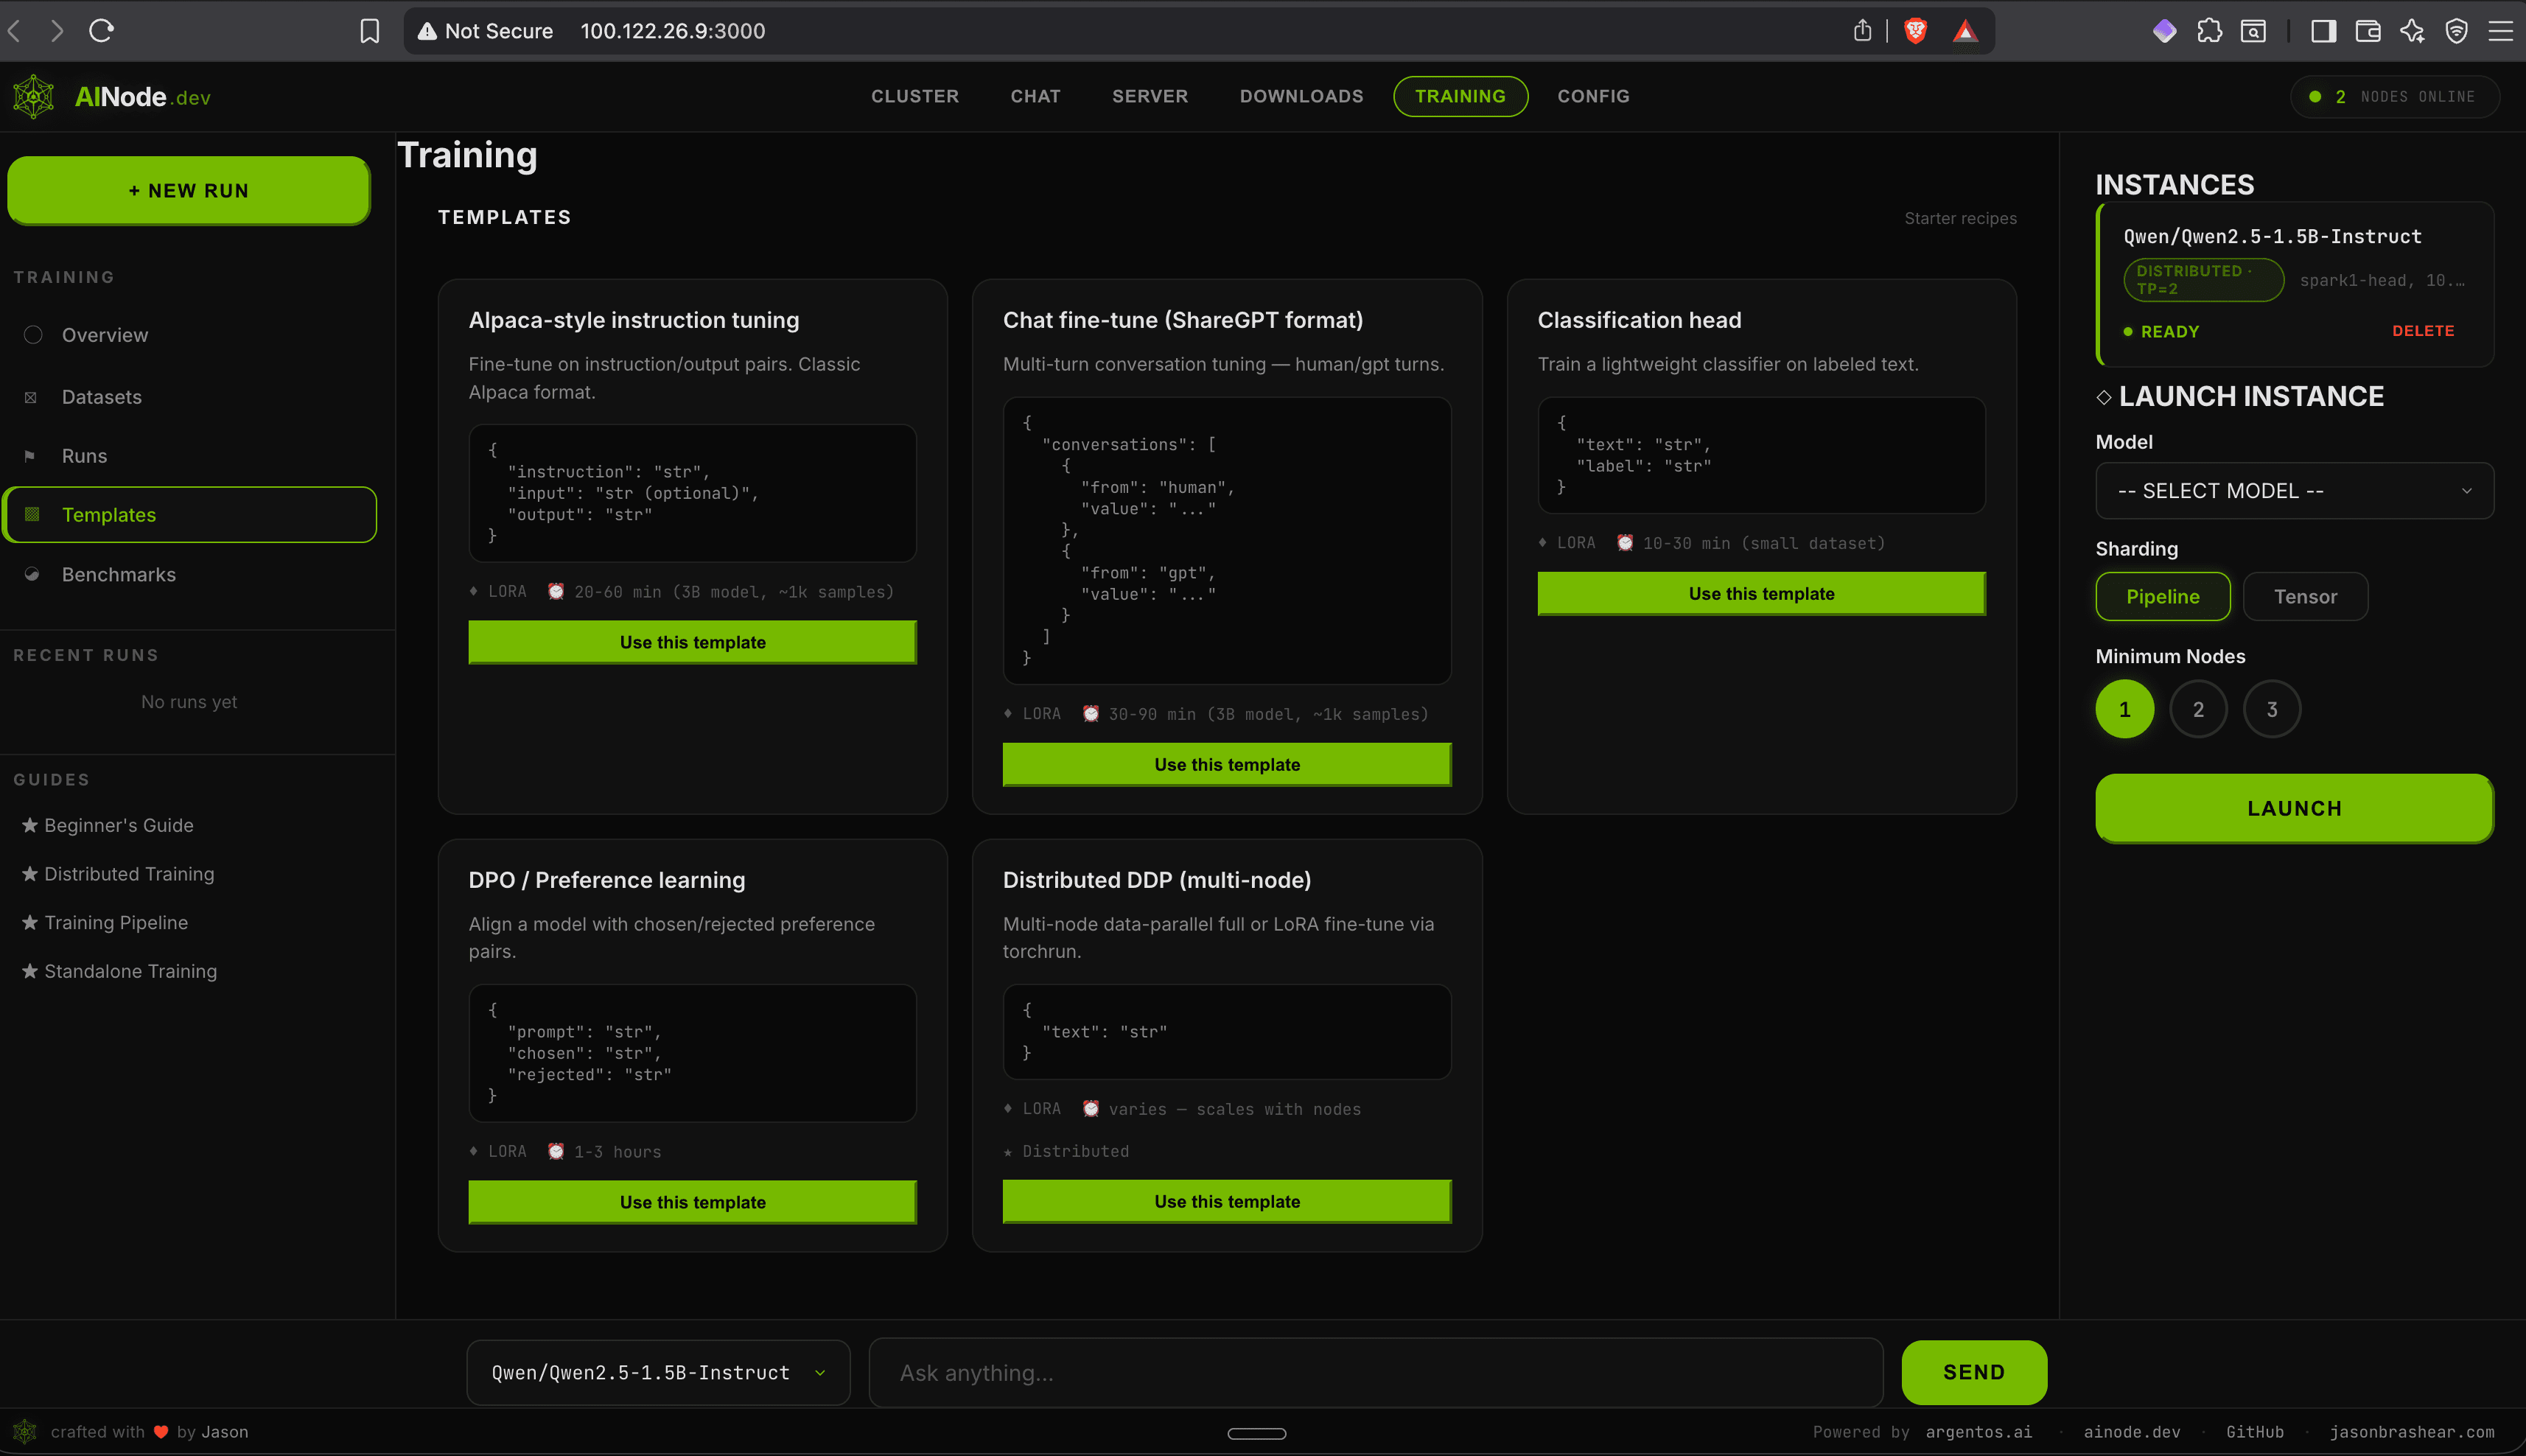The width and height of the screenshot is (2526, 1456).
Task: Click the Not Secure warning icon
Action: (427, 31)
